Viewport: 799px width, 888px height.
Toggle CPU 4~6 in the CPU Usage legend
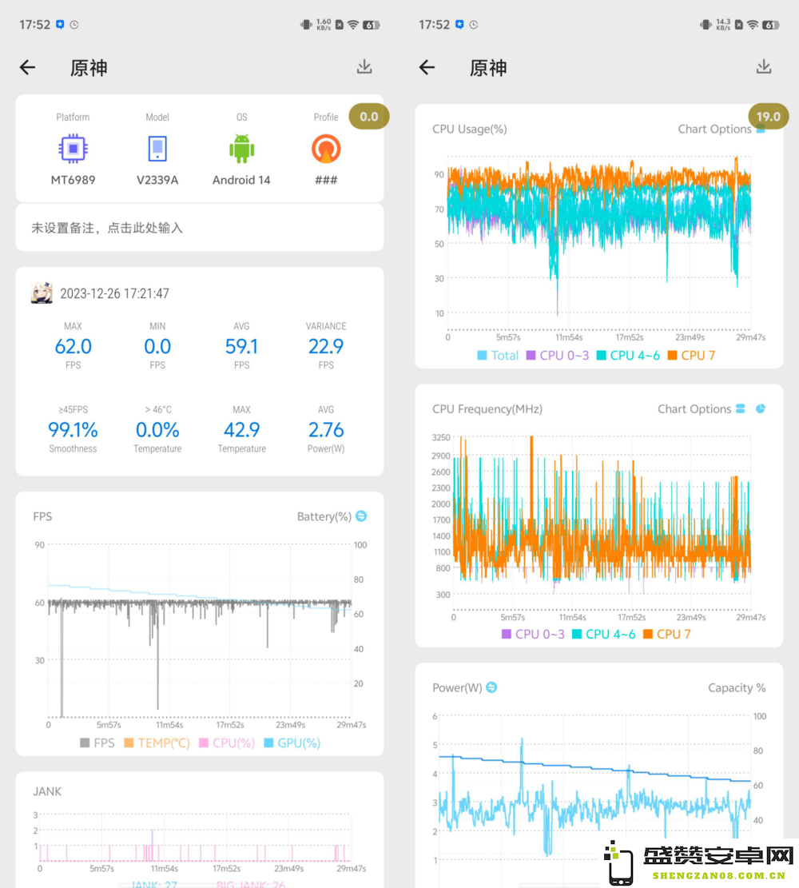628,356
